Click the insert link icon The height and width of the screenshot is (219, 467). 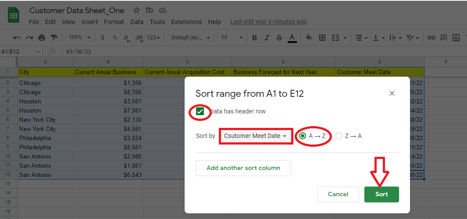[431, 38]
